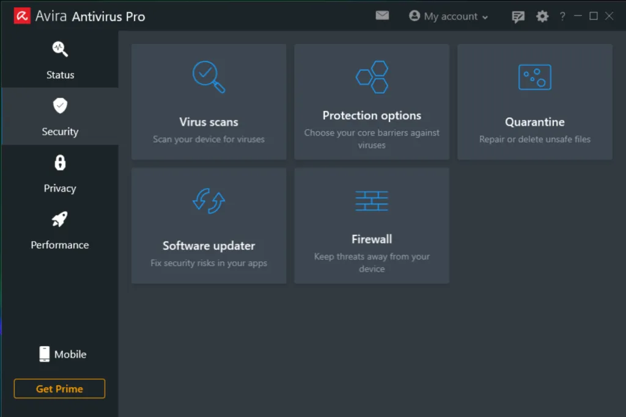This screenshot has width=626, height=417.
Task: Click the question mark help icon
Action: pos(562,16)
